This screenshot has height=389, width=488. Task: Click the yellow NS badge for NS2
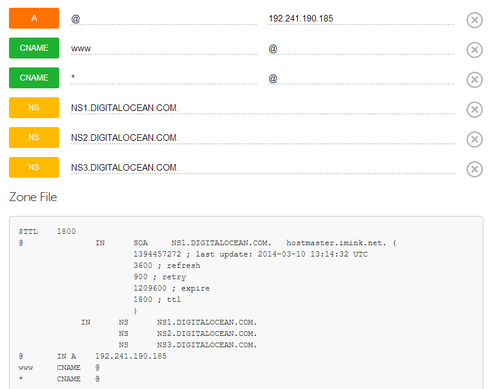pyautogui.click(x=34, y=138)
